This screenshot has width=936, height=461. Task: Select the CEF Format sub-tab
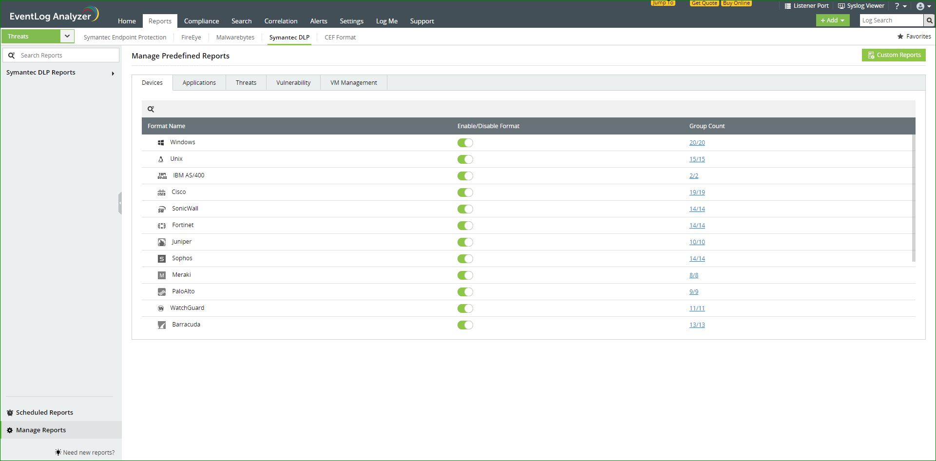(x=340, y=38)
